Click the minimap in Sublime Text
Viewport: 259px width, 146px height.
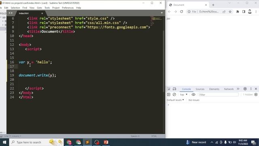pos(156,21)
